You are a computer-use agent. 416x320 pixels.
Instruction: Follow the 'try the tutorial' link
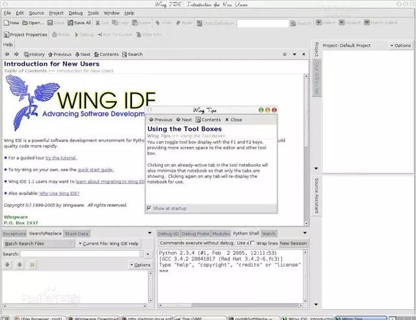60,158
